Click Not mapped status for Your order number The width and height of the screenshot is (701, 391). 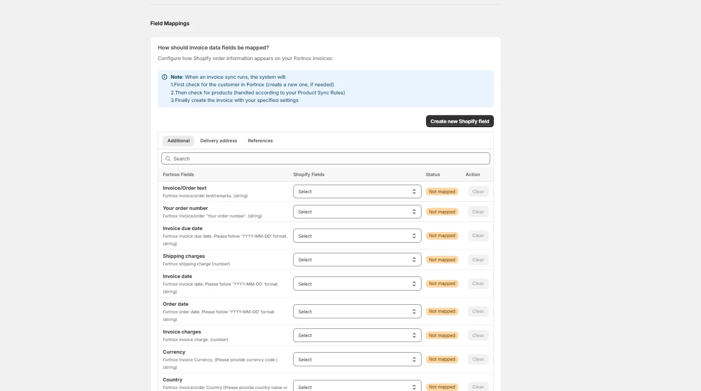tap(442, 212)
